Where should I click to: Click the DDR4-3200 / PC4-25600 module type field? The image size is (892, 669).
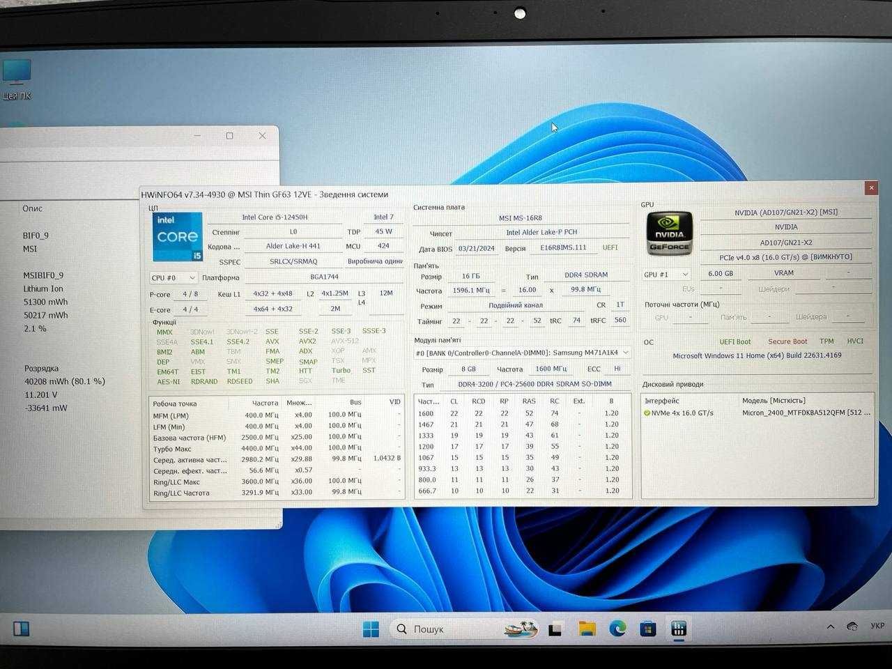[535, 384]
